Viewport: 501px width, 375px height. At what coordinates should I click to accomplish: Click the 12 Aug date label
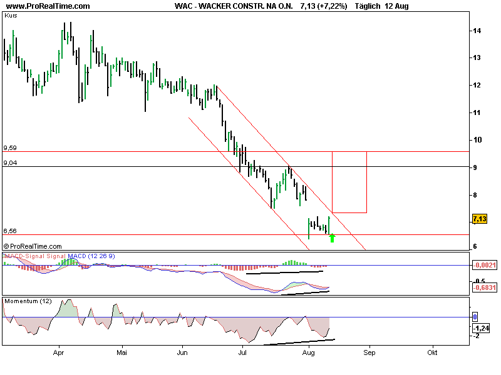click(x=396, y=6)
